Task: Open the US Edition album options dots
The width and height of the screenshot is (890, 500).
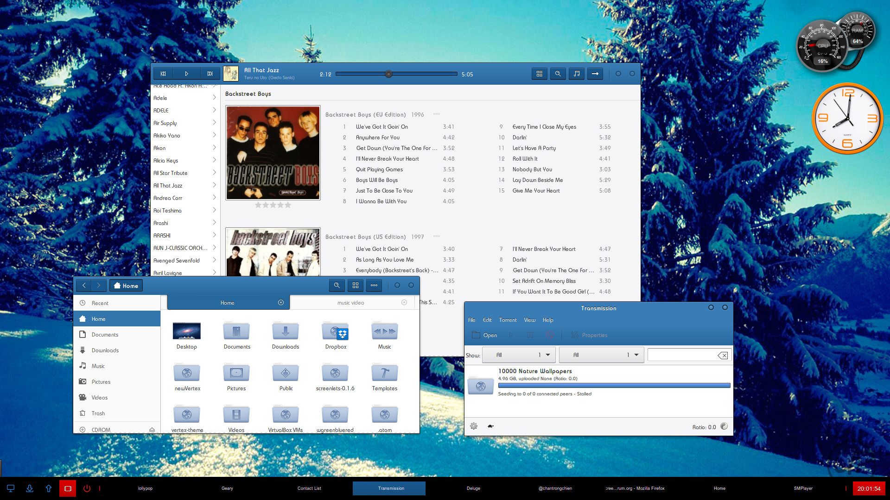Action: 436,236
